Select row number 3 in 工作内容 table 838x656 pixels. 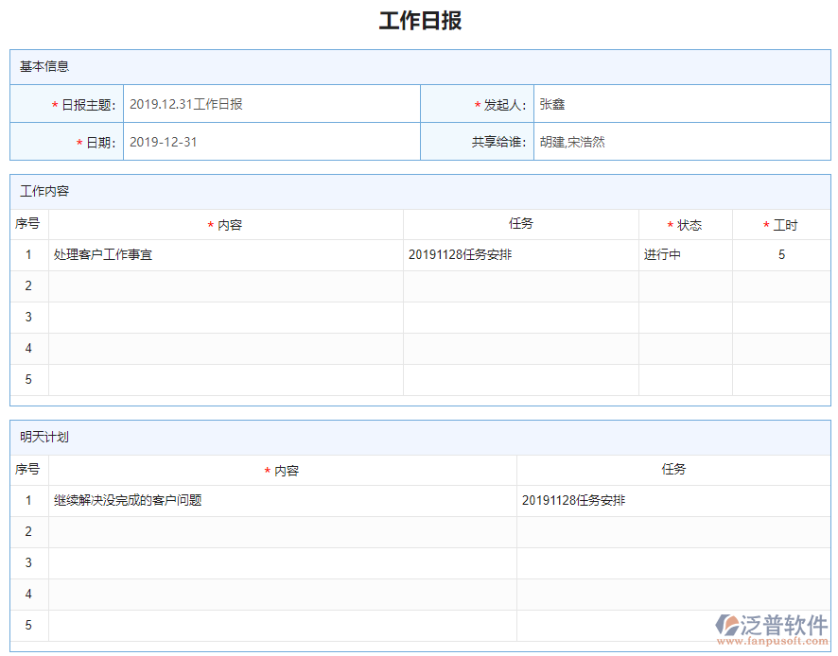(29, 317)
